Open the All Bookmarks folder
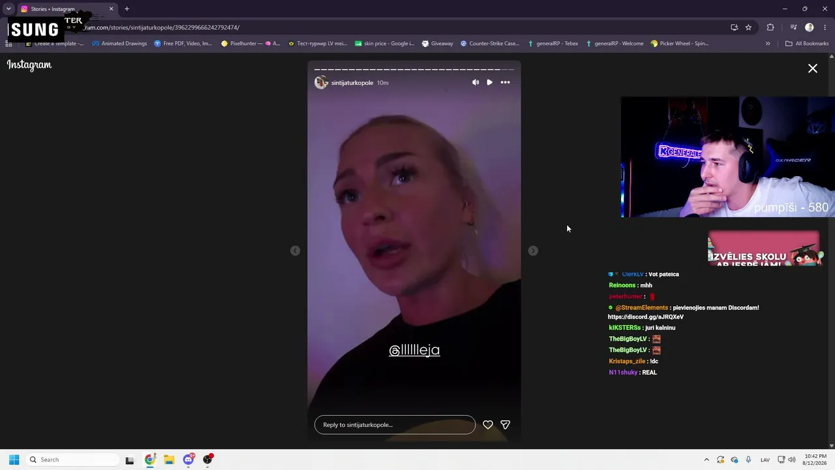This screenshot has width=835, height=470. point(807,44)
